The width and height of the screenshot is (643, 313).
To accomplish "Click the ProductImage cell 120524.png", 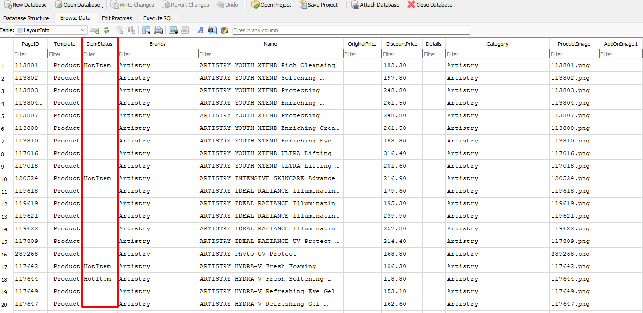I will pyautogui.click(x=574, y=178).
